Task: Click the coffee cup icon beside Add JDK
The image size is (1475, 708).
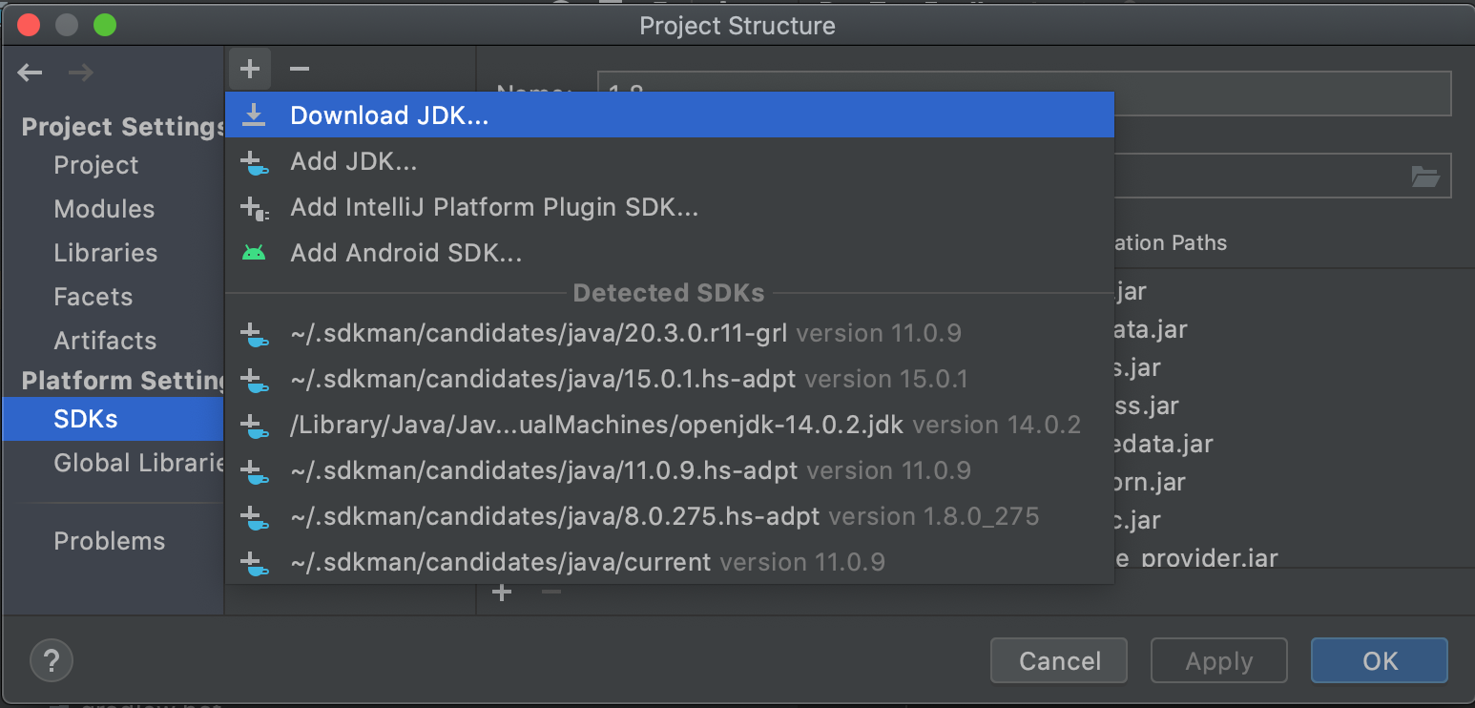Action: click(254, 162)
